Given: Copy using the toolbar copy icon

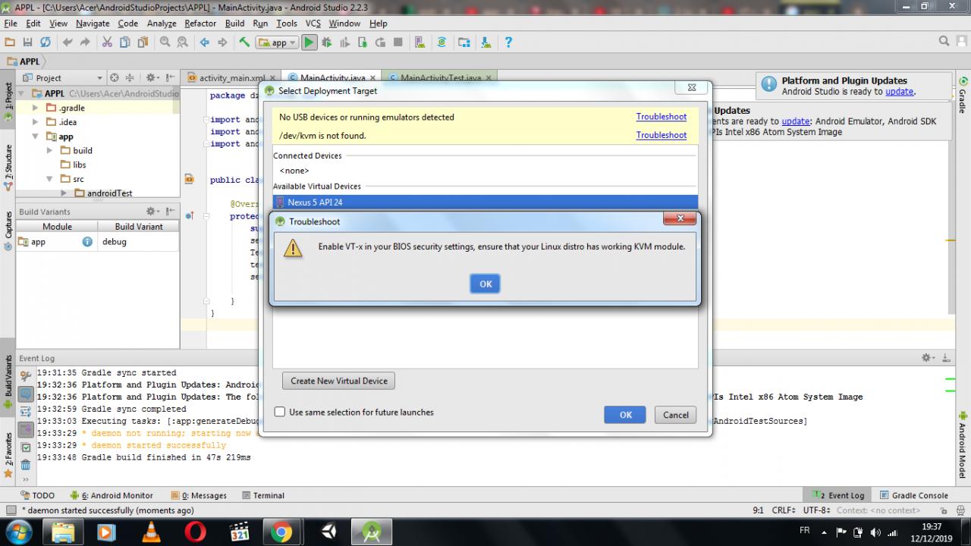Looking at the screenshot, I should click(x=125, y=42).
